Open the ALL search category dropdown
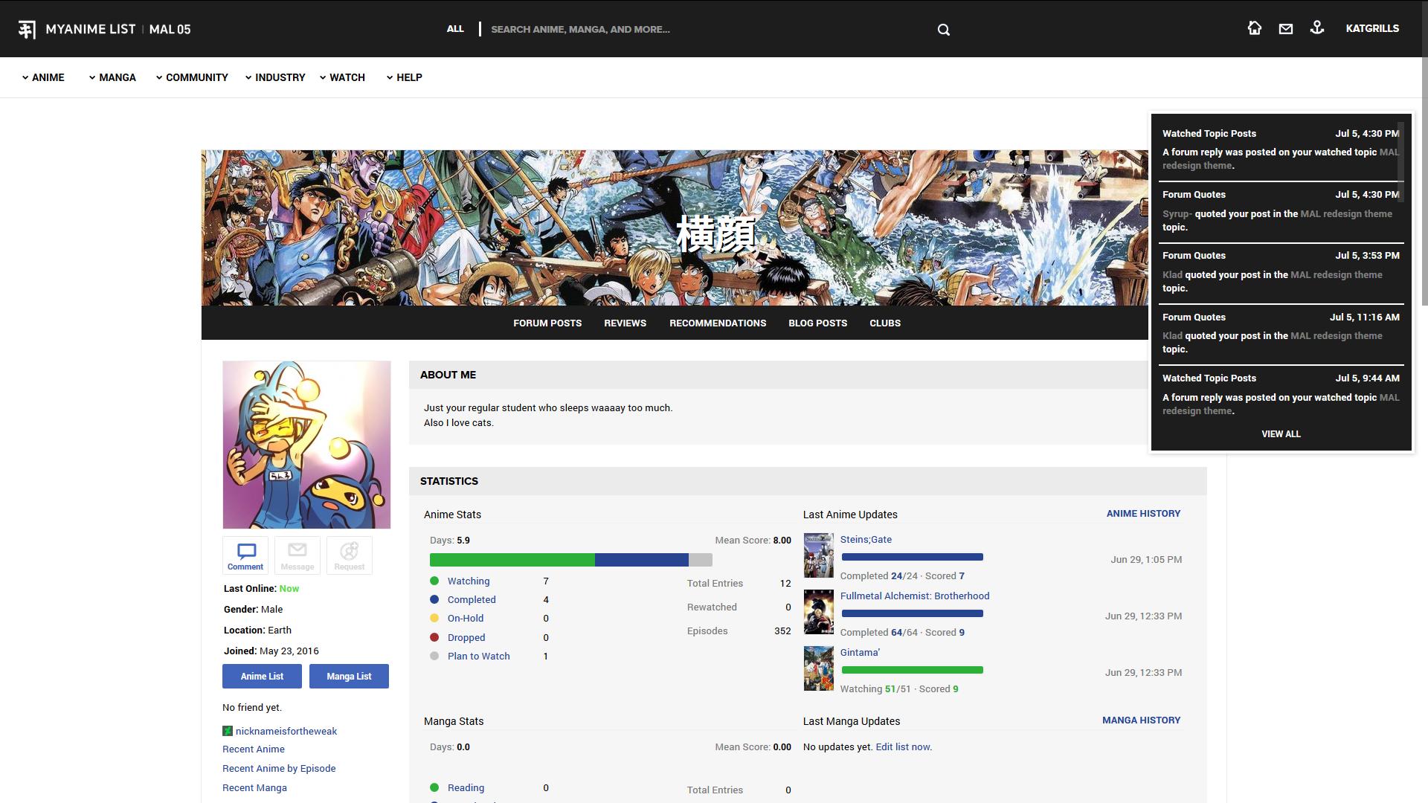This screenshot has height=803, width=1428. point(455,29)
